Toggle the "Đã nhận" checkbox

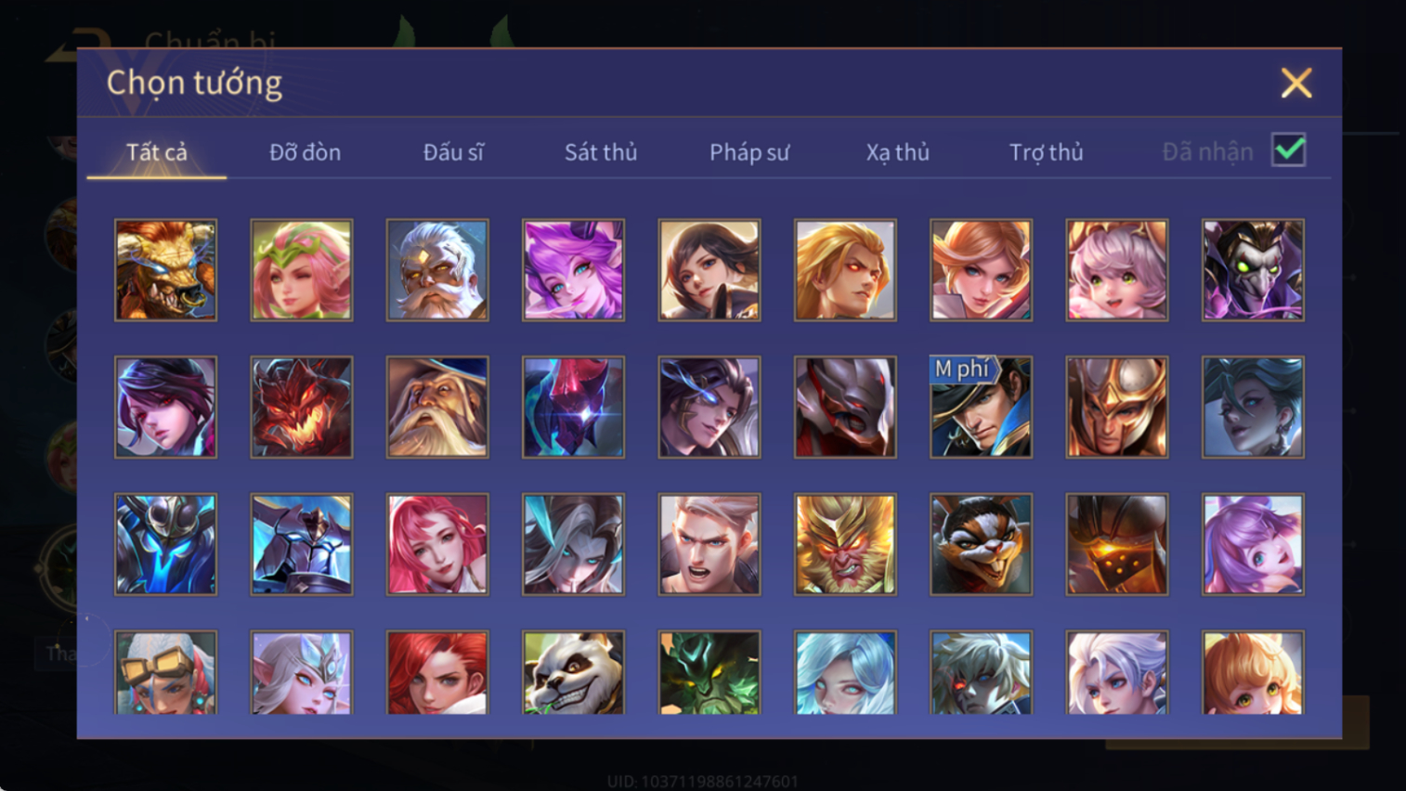[1289, 150]
